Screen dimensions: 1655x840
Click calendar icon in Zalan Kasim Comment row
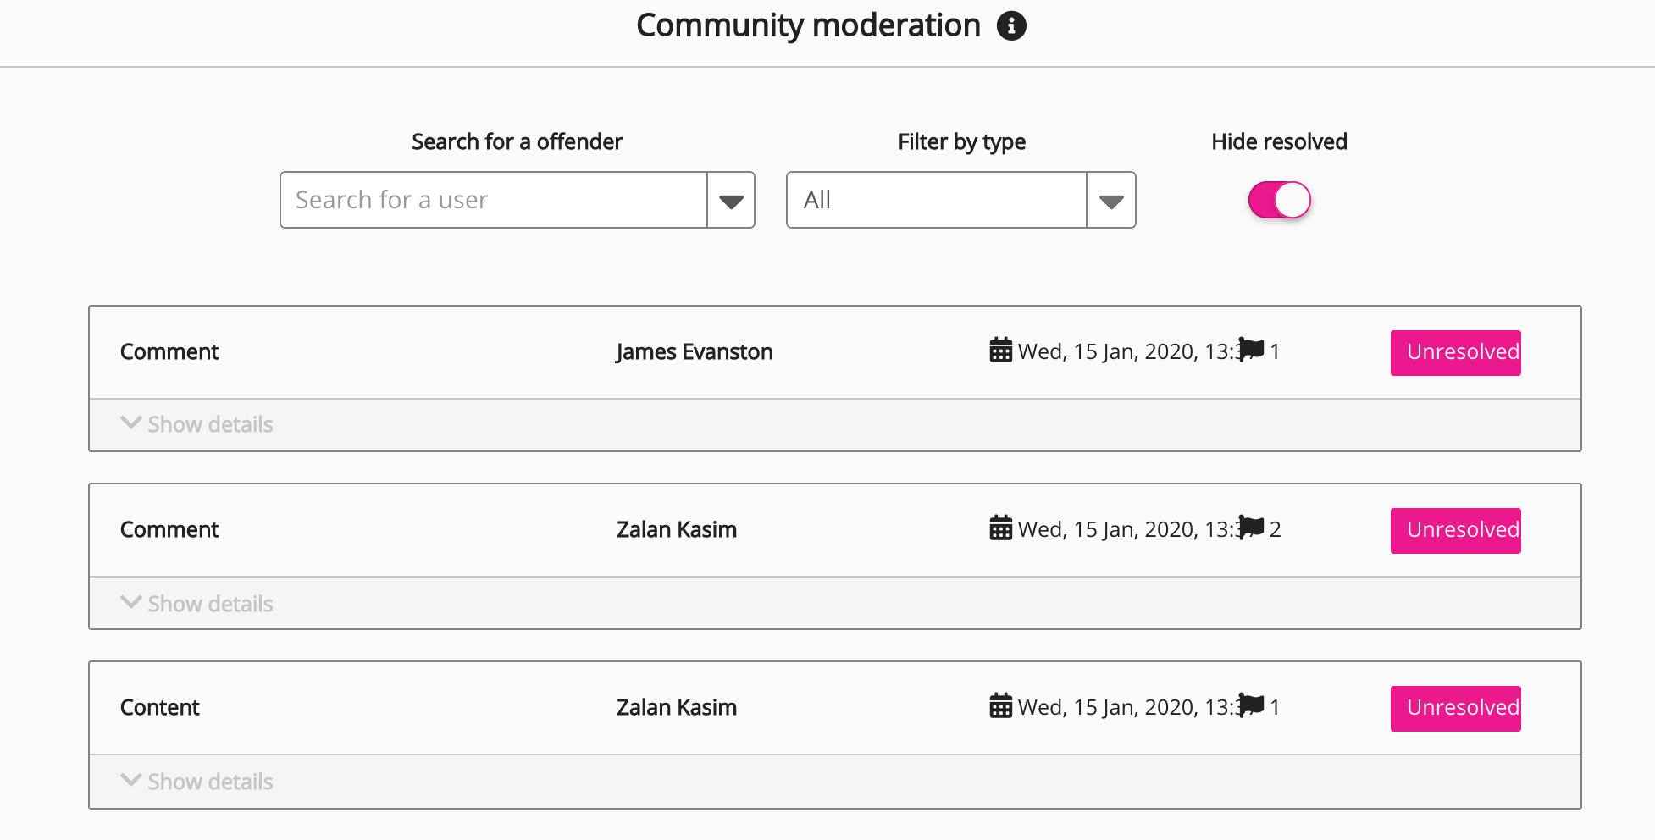(x=1000, y=528)
